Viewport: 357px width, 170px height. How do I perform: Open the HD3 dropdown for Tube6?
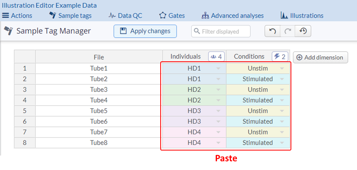tap(218, 122)
